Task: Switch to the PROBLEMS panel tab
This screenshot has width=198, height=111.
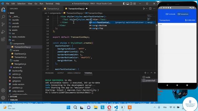Action: [49, 73]
